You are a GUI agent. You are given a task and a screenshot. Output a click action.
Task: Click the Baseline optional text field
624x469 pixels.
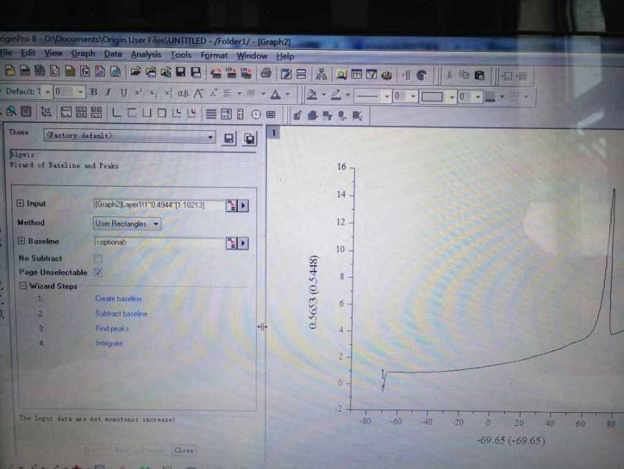(x=159, y=242)
